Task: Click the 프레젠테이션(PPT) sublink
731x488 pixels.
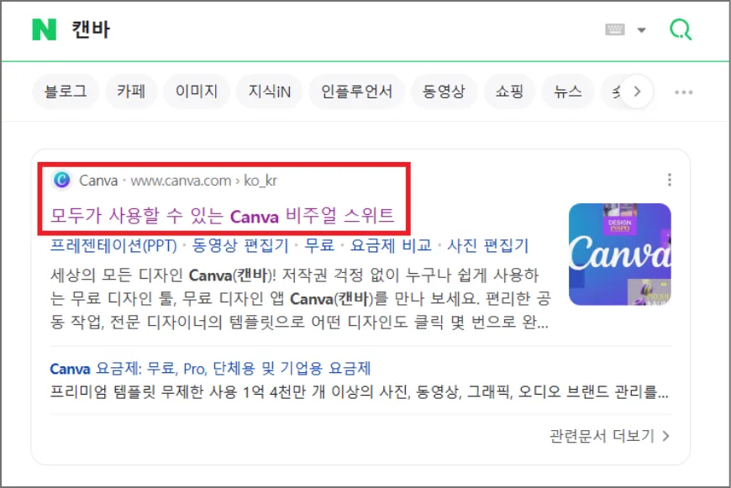Action: (x=113, y=245)
